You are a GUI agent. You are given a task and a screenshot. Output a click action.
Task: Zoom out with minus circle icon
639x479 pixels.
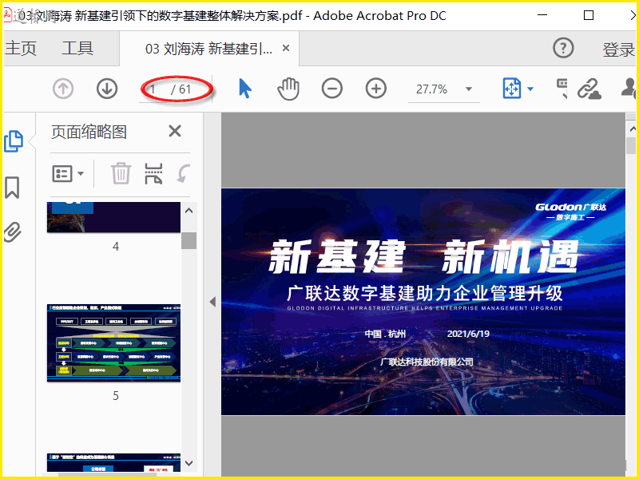[x=331, y=89]
